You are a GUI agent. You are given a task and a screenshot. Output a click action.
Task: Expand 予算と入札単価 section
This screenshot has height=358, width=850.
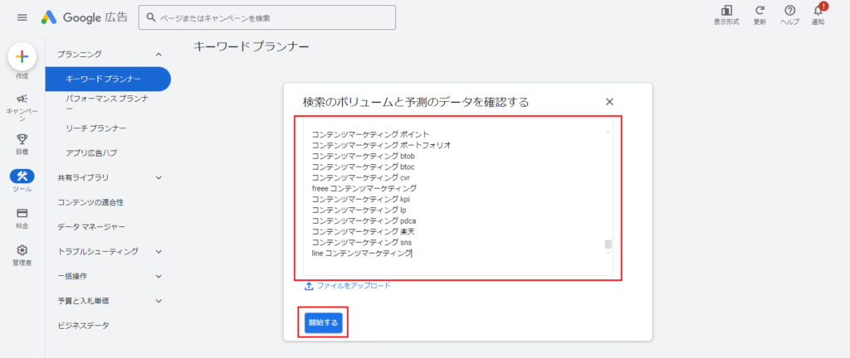click(x=159, y=301)
